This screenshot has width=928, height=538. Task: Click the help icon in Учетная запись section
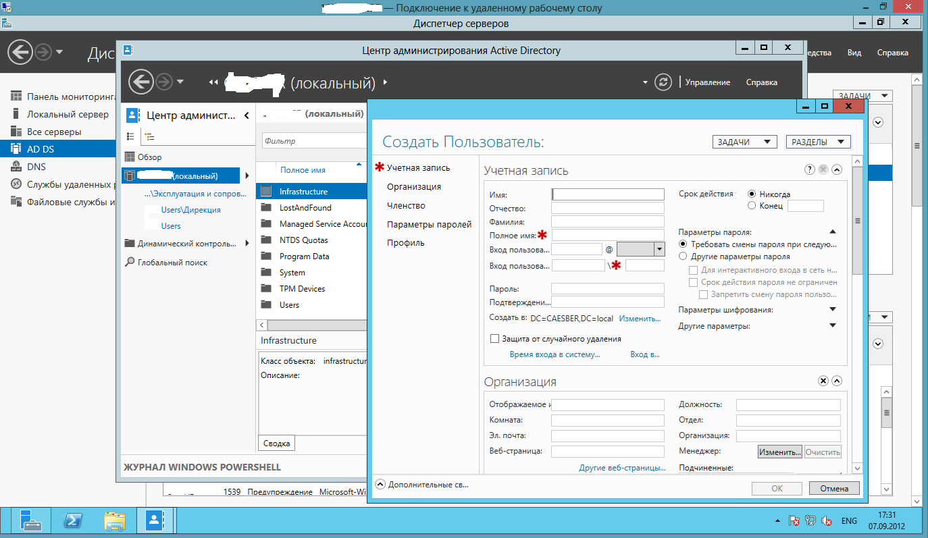(x=809, y=170)
